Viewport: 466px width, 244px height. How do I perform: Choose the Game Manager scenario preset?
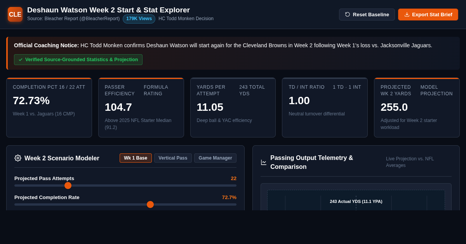tap(215, 158)
